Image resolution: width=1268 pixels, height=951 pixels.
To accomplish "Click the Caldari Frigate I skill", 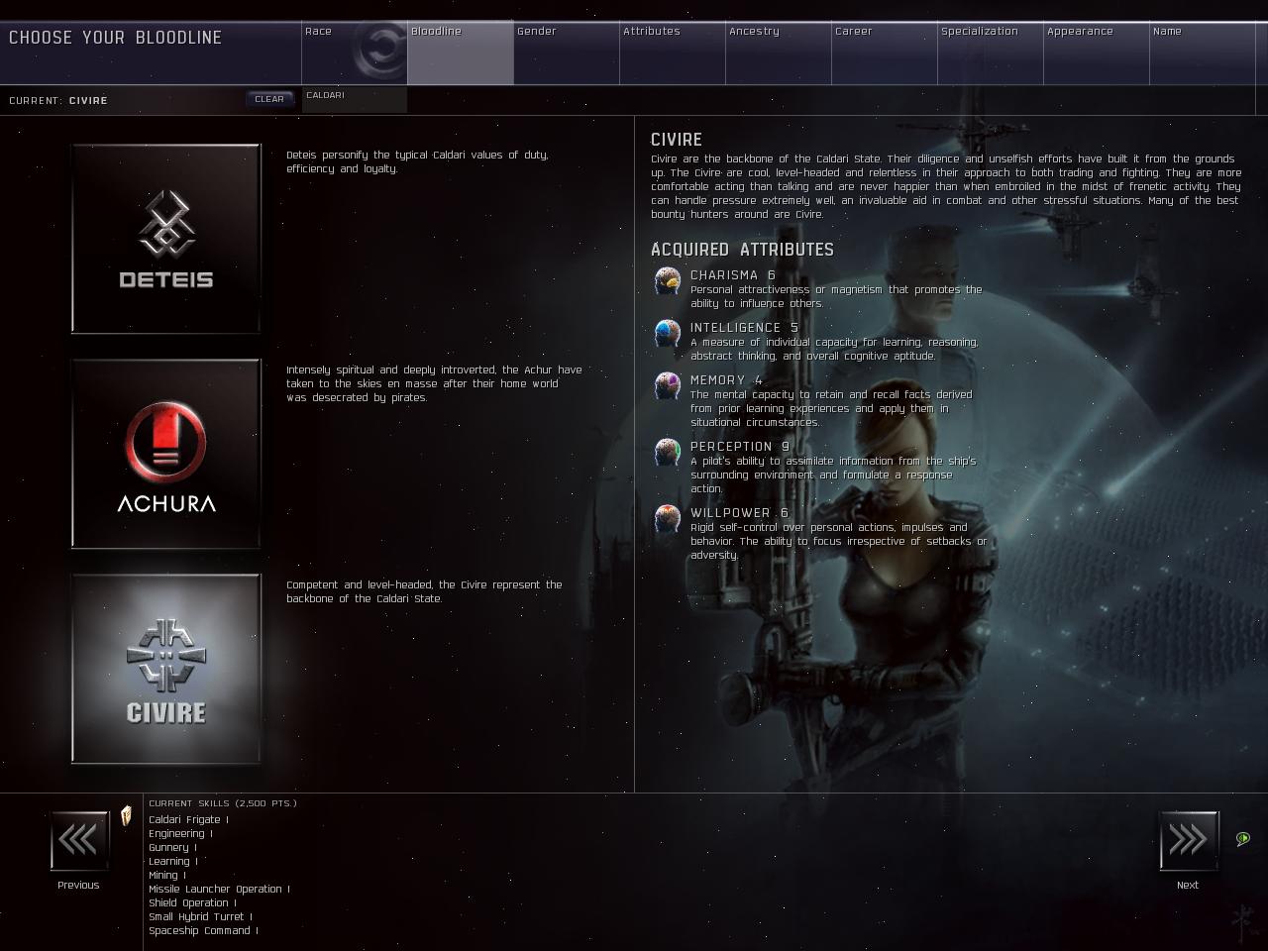I will [188, 820].
